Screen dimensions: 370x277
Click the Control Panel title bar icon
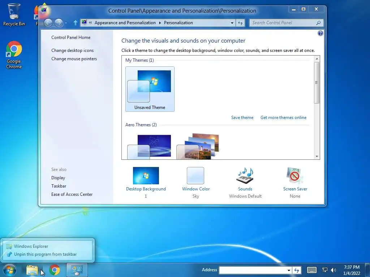click(x=44, y=10)
